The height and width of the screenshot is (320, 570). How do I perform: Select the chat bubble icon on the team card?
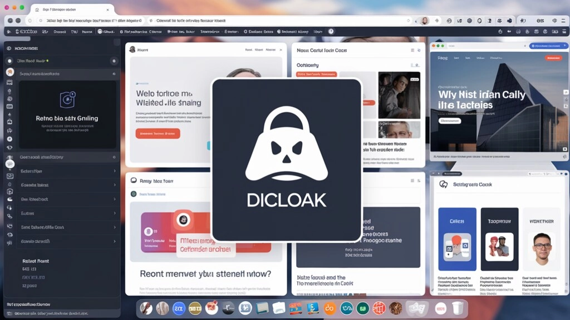tap(134, 181)
